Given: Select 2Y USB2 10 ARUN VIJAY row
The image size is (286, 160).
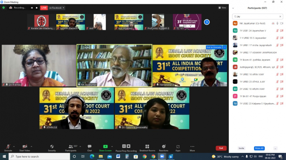Looking at the screenshot, I should (257, 89).
